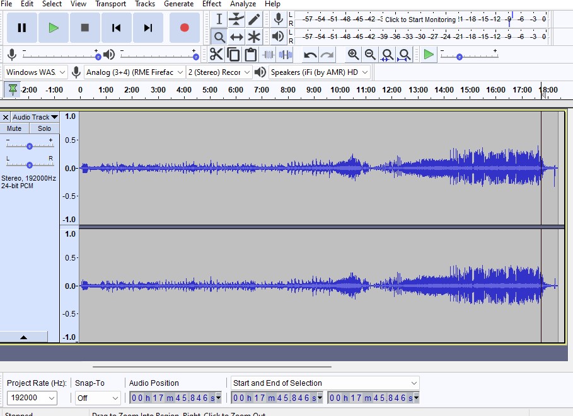Viewport: 573px width, 416px height.
Task: Start recording with the red Record button
Action: tap(185, 28)
